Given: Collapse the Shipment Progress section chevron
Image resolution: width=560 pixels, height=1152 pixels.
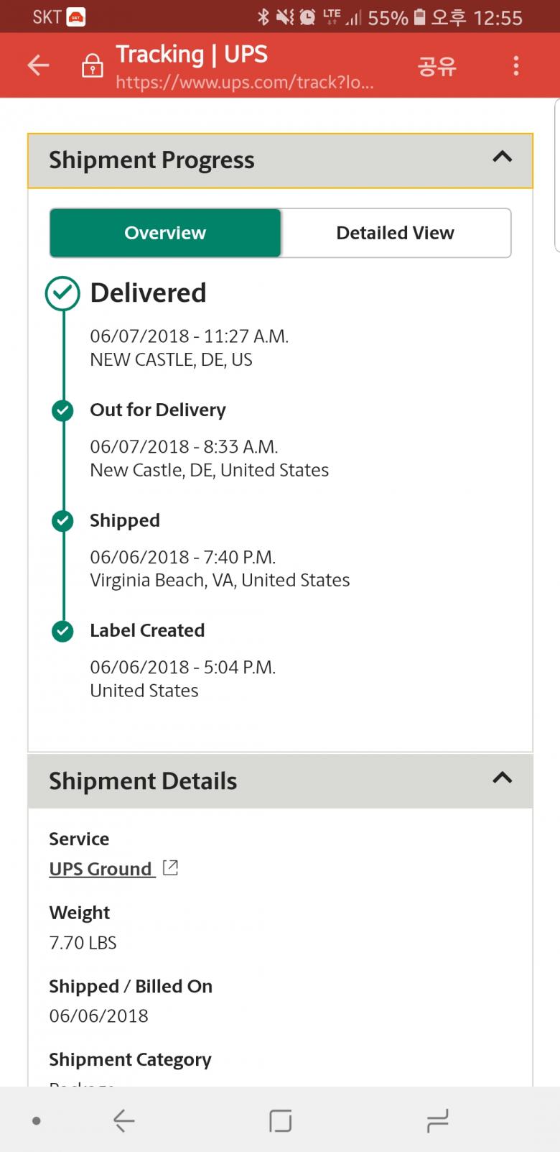Looking at the screenshot, I should click(x=502, y=157).
